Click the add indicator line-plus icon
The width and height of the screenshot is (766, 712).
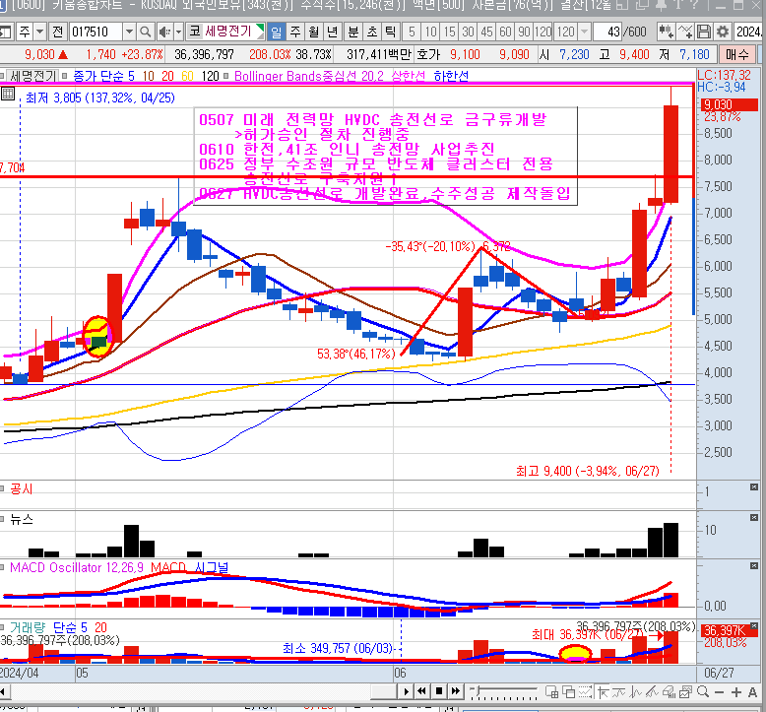coord(685,32)
